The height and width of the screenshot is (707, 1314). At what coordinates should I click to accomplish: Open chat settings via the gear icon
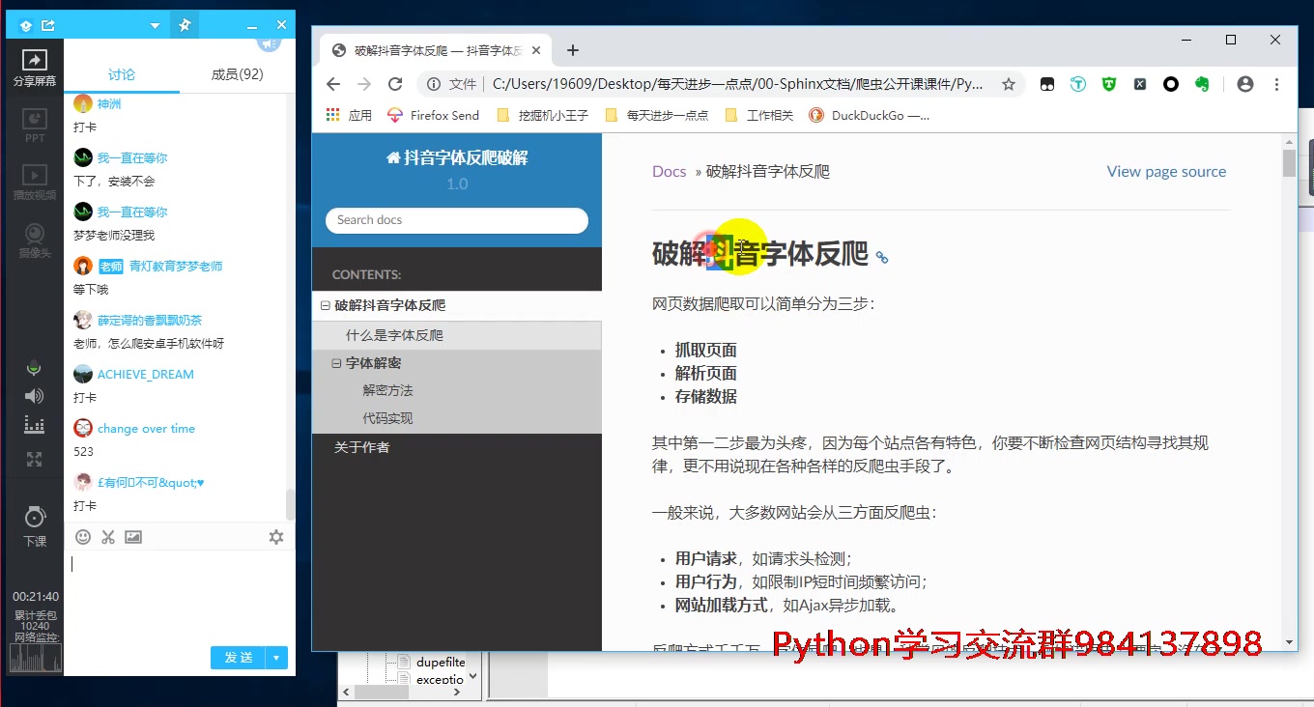tap(276, 536)
